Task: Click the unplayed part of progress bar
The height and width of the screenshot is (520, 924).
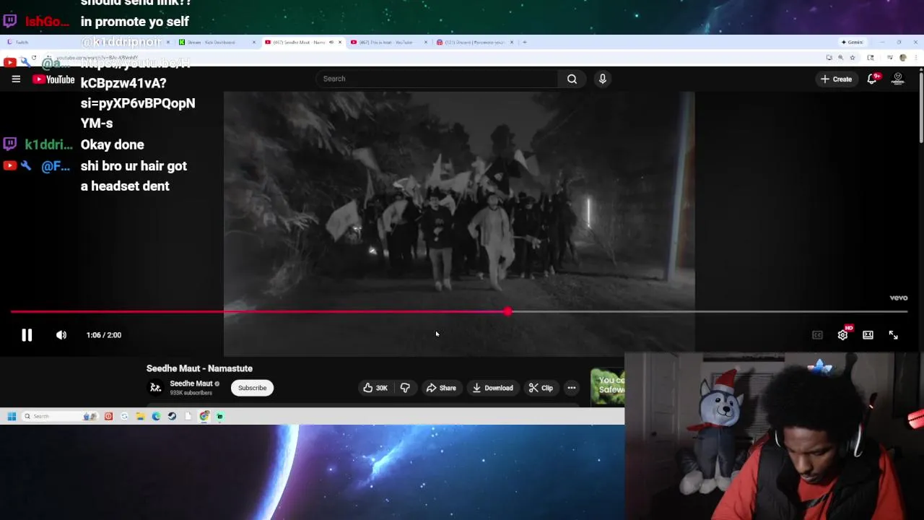Action: [x=709, y=311]
